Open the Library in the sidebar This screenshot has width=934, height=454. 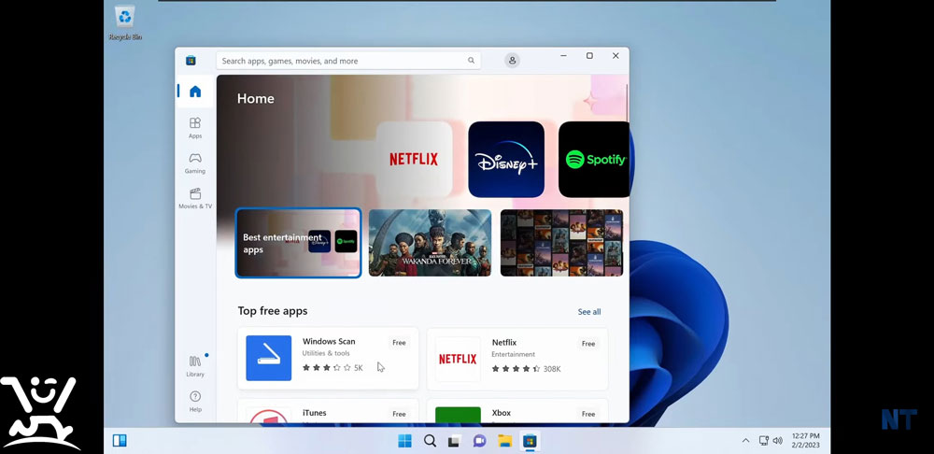[195, 366]
